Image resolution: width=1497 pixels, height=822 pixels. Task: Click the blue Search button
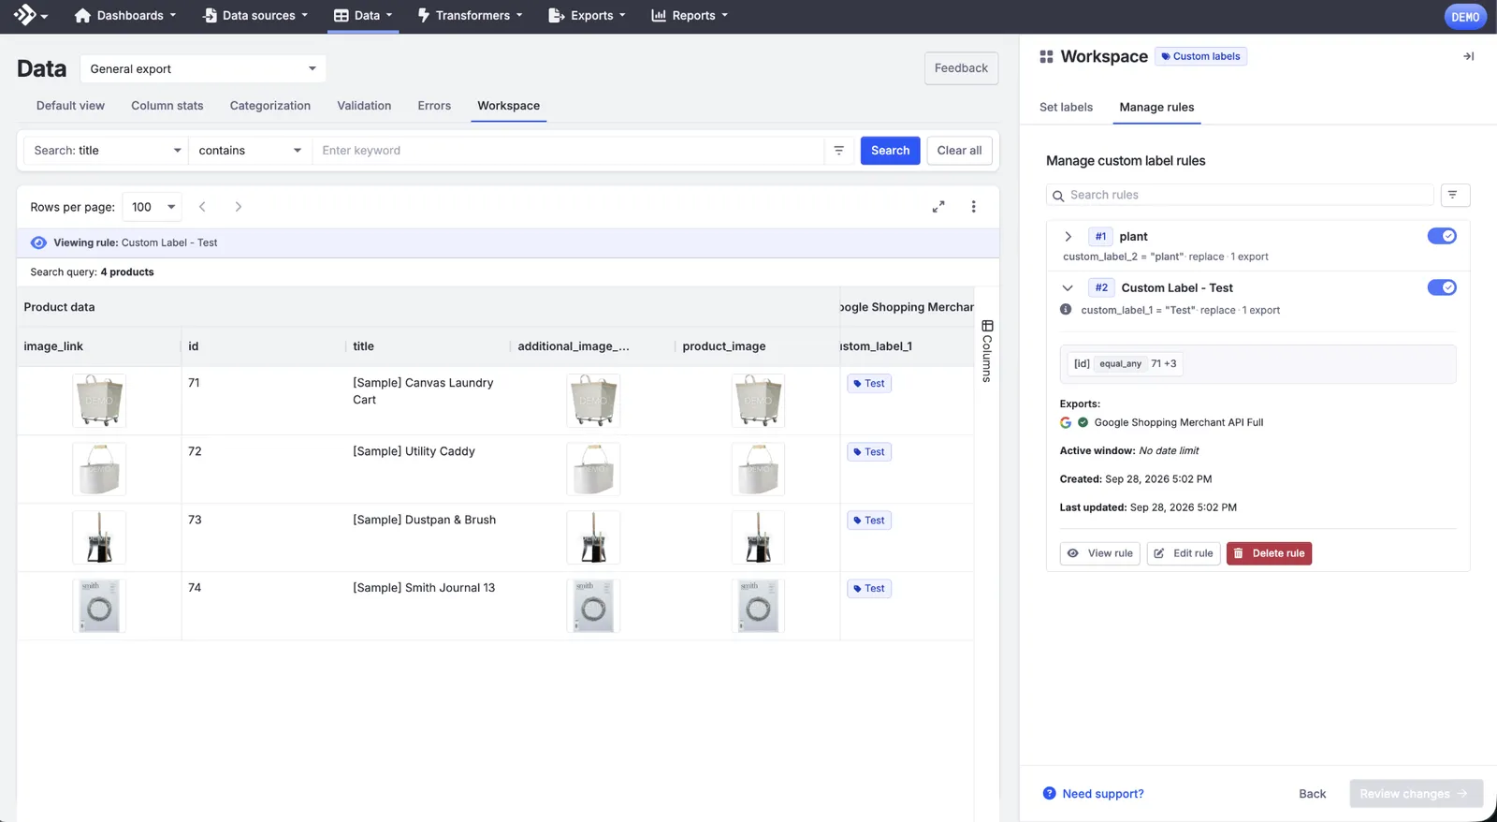(x=890, y=151)
